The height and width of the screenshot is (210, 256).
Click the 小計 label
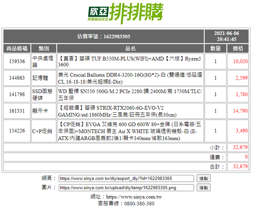[217, 148]
